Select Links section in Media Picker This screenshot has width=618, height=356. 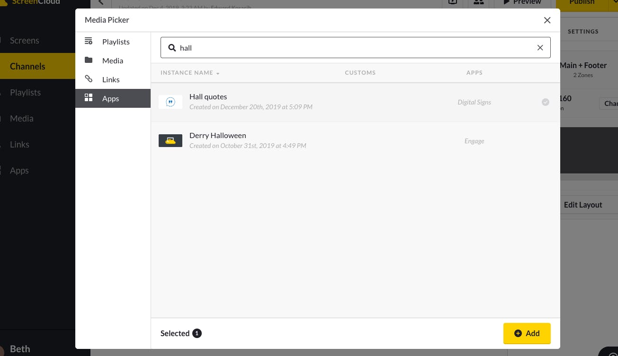113,79
